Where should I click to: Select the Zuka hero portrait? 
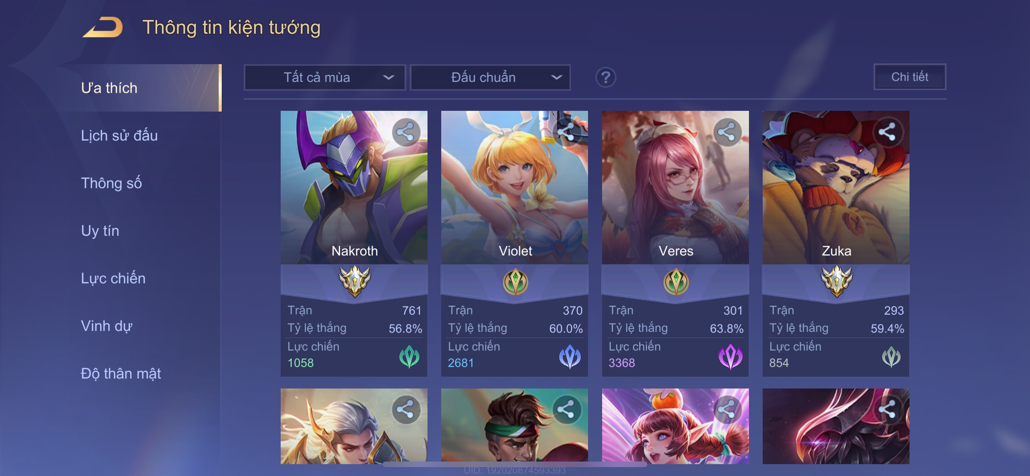(x=836, y=187)
